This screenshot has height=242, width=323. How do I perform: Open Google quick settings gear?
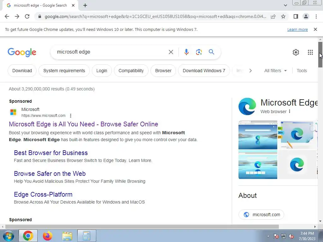click(x=296, y=52)
